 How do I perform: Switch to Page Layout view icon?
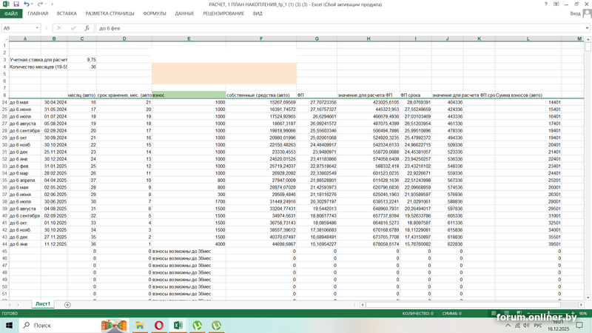click(x=505, y=313)
